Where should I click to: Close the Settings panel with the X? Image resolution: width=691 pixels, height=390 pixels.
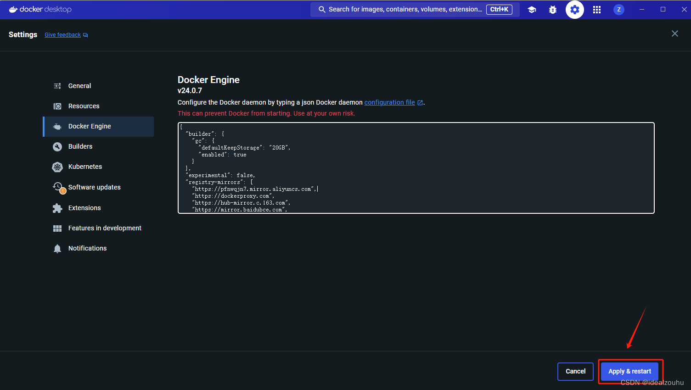[674, 33]
